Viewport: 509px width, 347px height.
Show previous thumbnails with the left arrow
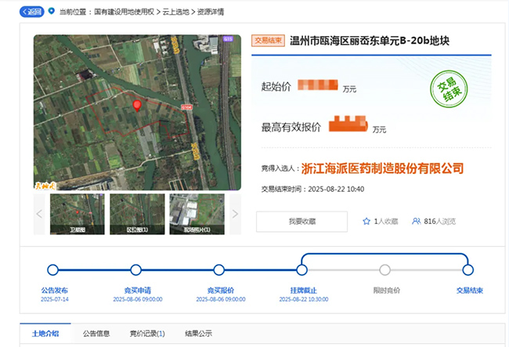pos(39,214)
